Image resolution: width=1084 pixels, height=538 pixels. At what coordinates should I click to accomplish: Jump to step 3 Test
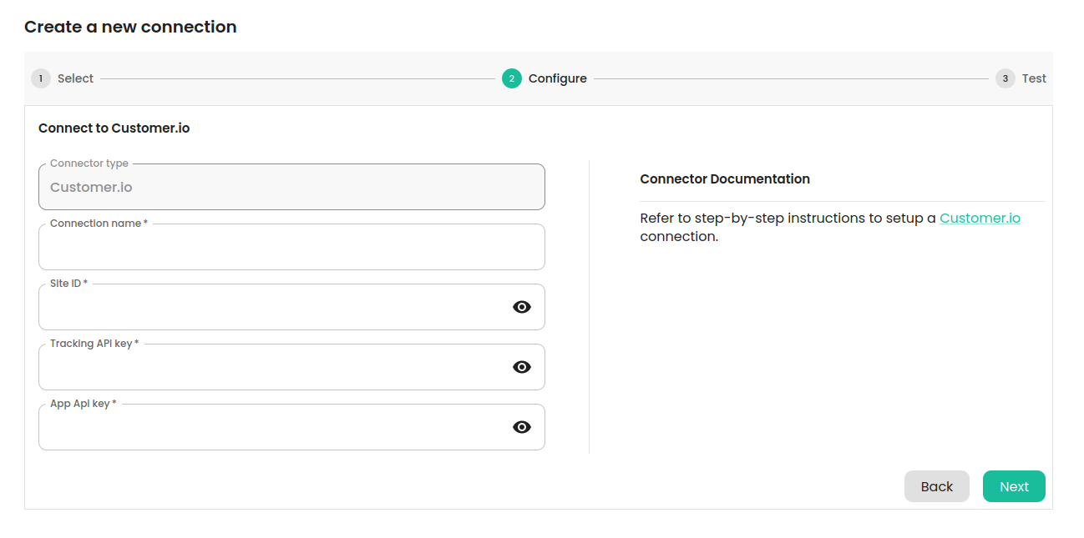click(1021, 78)
